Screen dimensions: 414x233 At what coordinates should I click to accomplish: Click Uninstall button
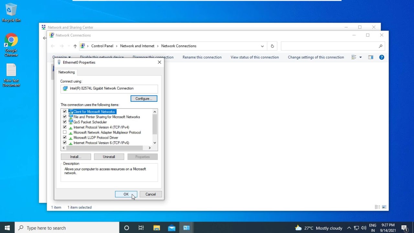click(x=109, y=157)
